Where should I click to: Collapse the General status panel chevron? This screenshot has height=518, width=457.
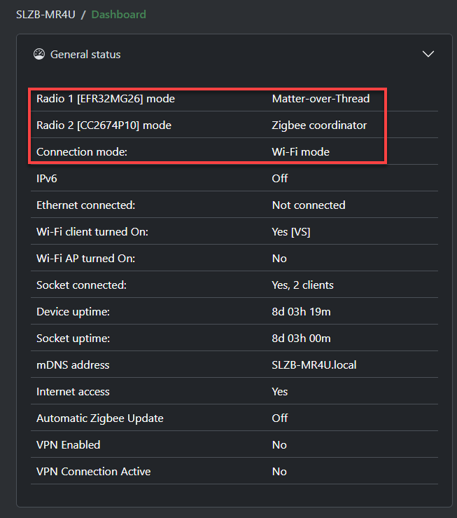[x=428, y=54]
